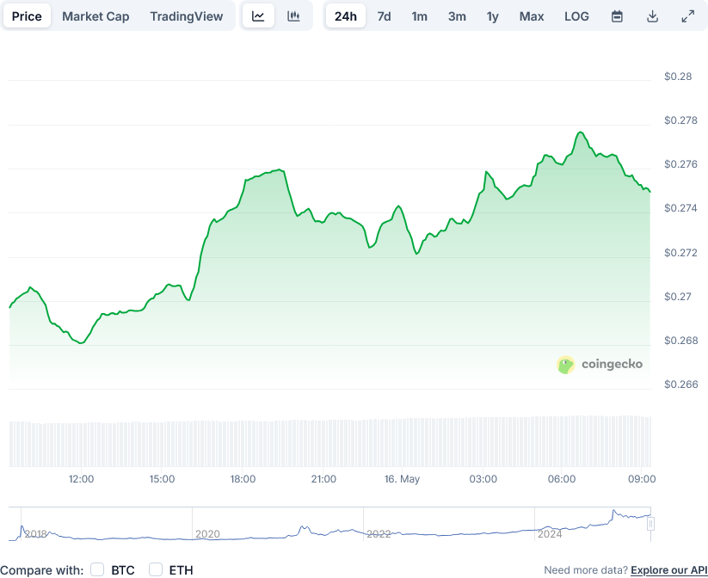
Task: Open the TradingView tab
Action: click(x=187, y=15)
